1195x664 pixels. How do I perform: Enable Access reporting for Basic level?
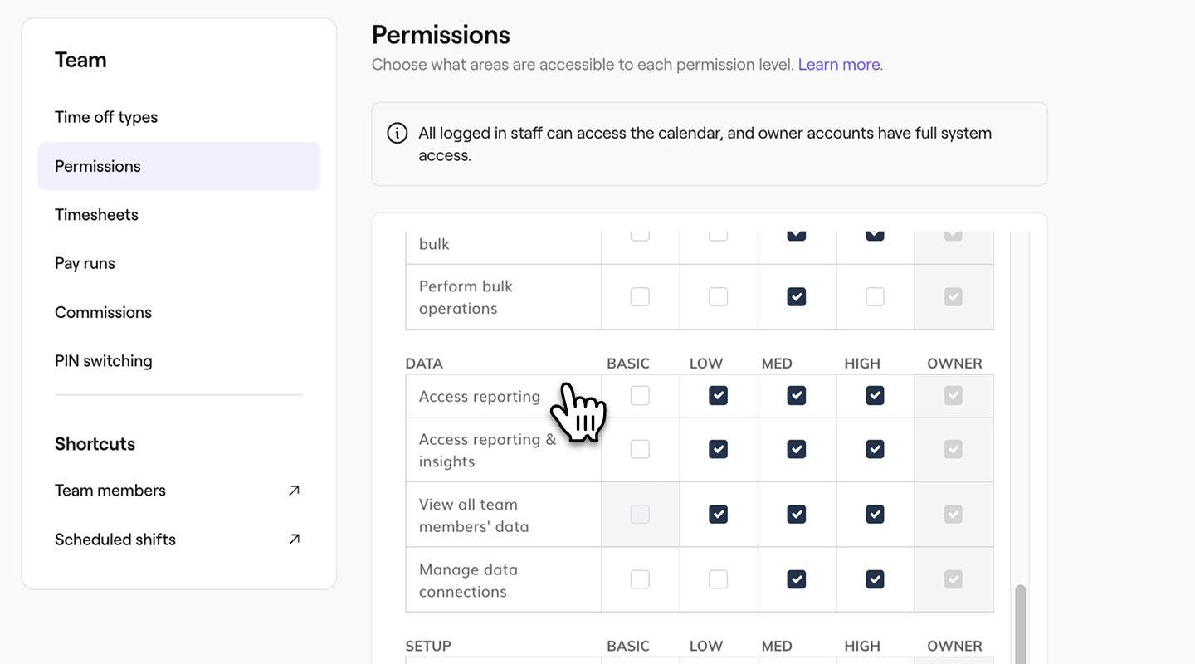point(640,396)
